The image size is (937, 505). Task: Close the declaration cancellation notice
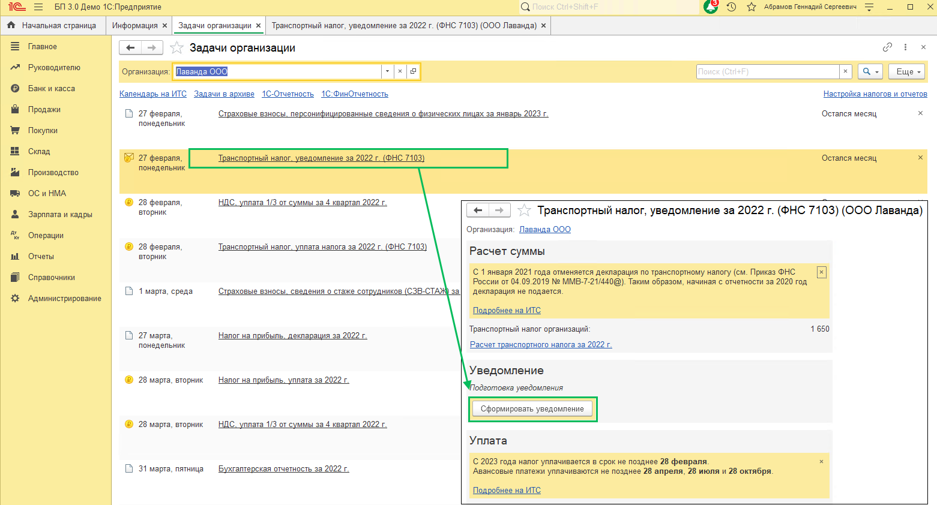point(822,272)
